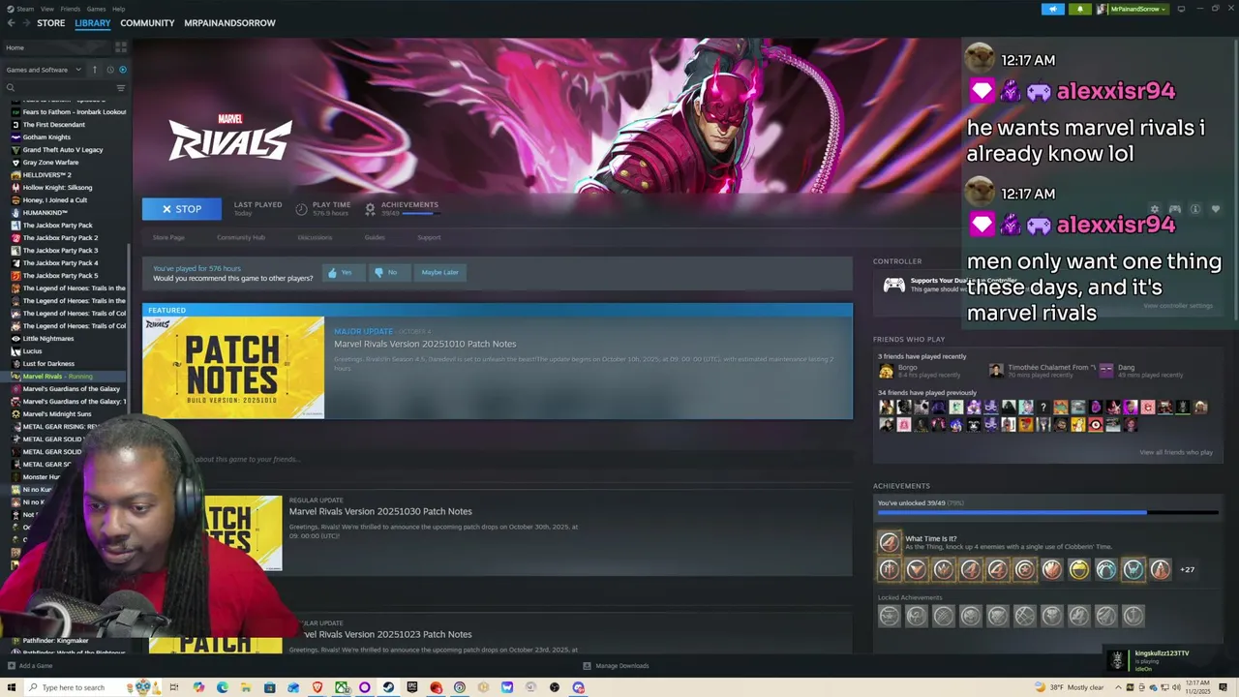Open the Discussions link
Image resolution: width=1239 pixels, height=697 pixels.
[x=315, y=237]
